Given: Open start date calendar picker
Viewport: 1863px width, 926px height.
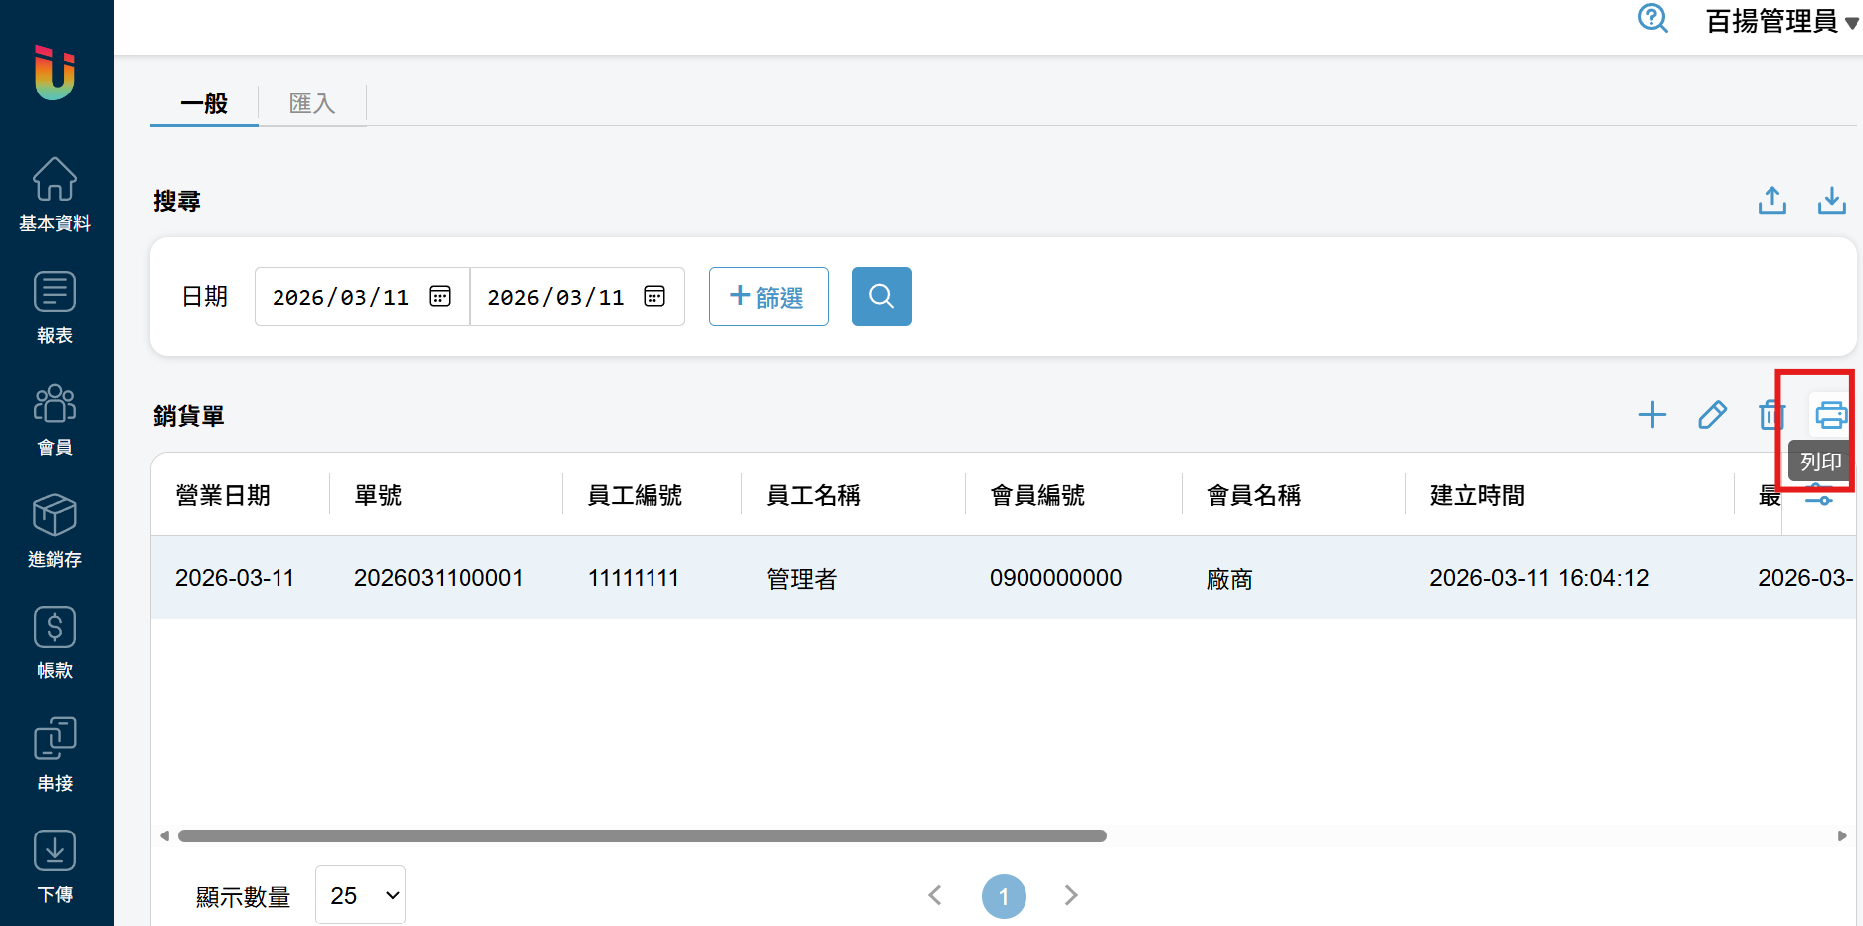Looking at the screenshot, I should tap(440, 296).
